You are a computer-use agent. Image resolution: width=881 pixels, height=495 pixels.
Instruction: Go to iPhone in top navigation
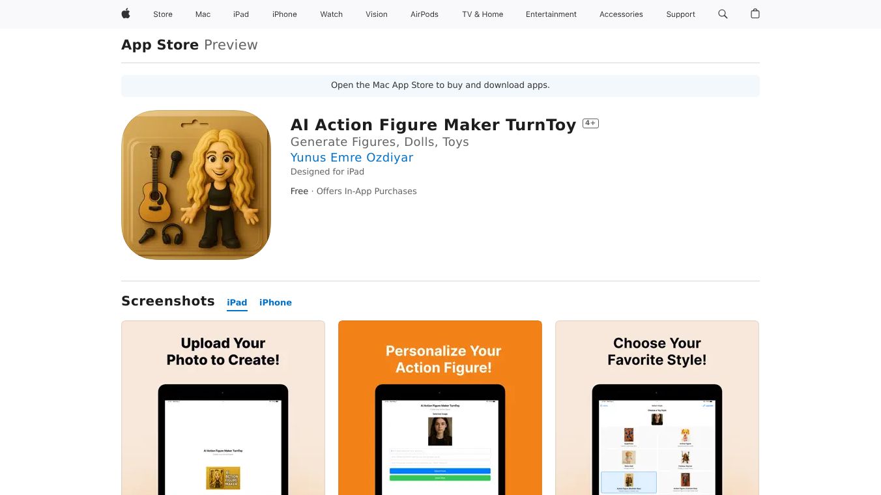click(285, 14)
